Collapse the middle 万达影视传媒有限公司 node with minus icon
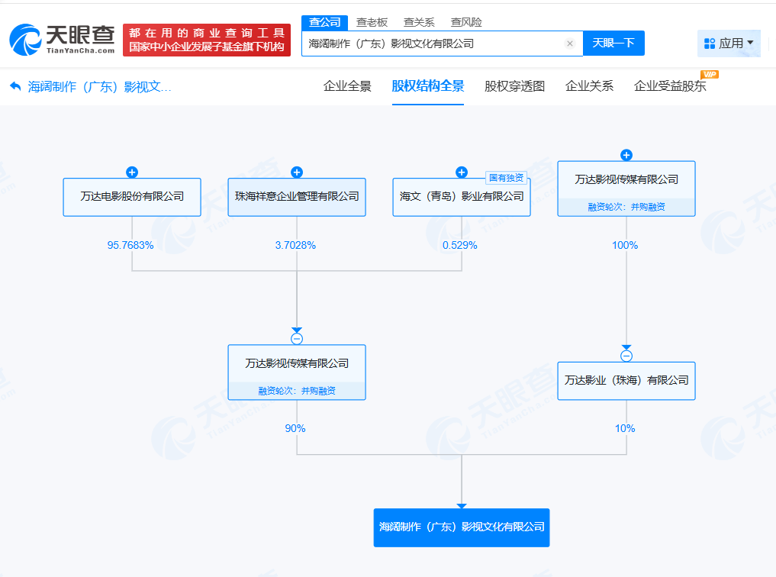Image resolution: width=776 pixels, height=577 pixels. (297, 339)
